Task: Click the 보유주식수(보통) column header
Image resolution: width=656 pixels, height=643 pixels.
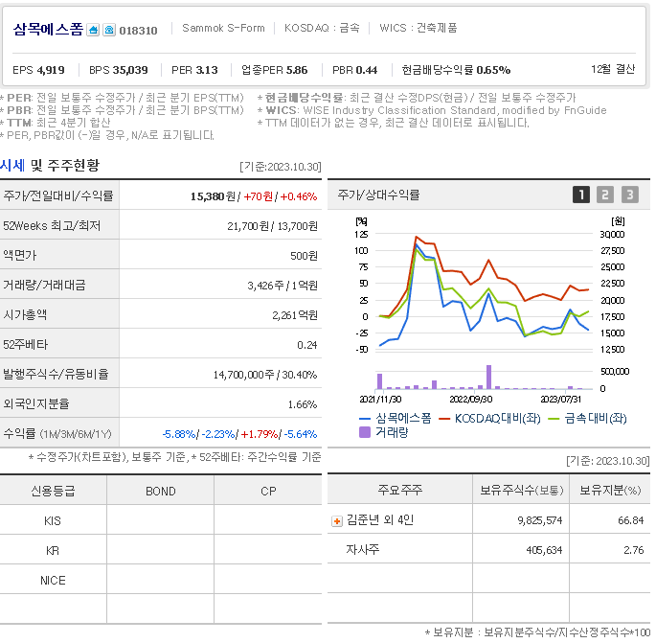Action: click(522, 491)
